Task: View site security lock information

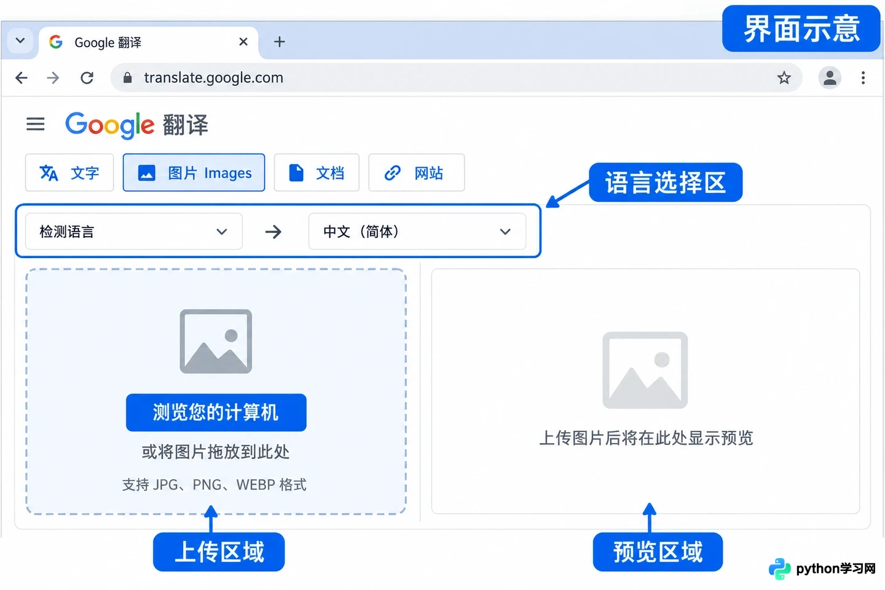Action: click(x=128, y=78)
